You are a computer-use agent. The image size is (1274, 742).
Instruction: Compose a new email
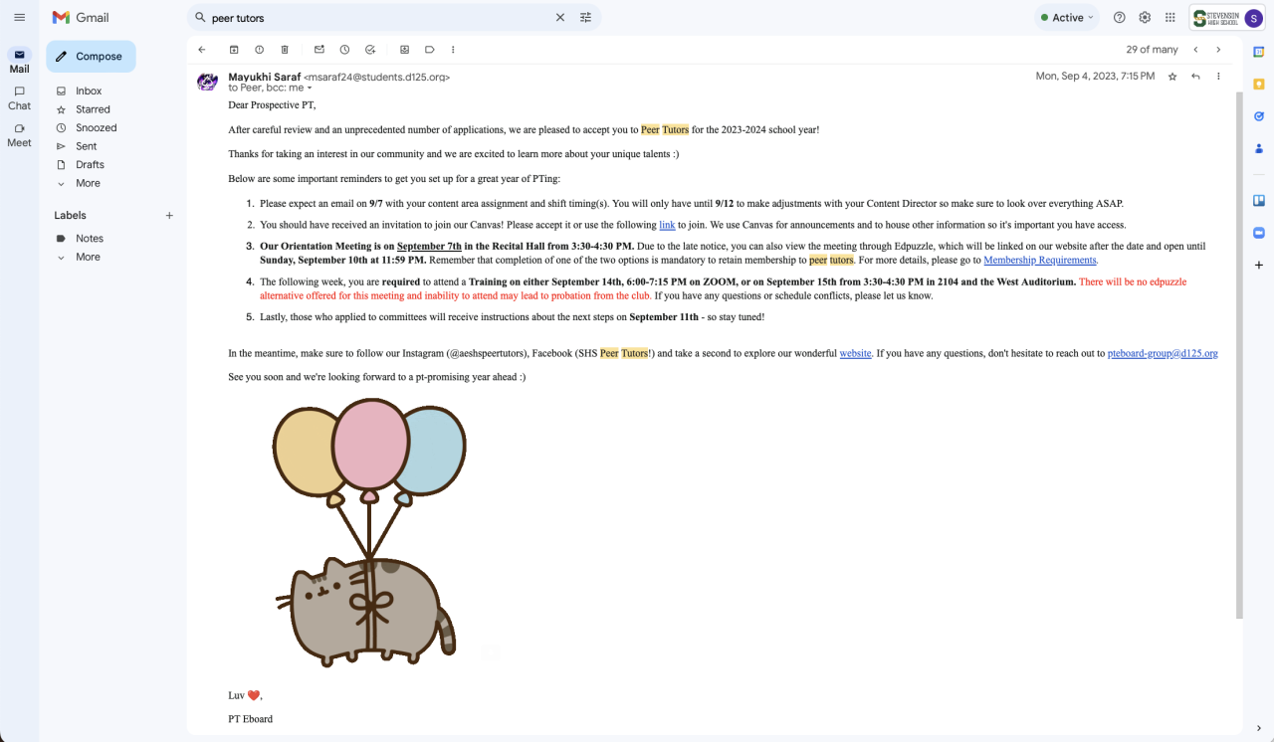(x=91, y=57)
